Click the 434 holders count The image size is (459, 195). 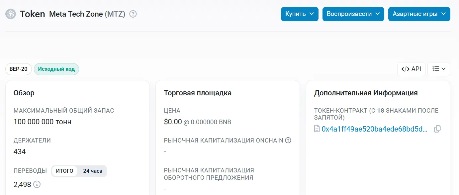coord(20,152)
